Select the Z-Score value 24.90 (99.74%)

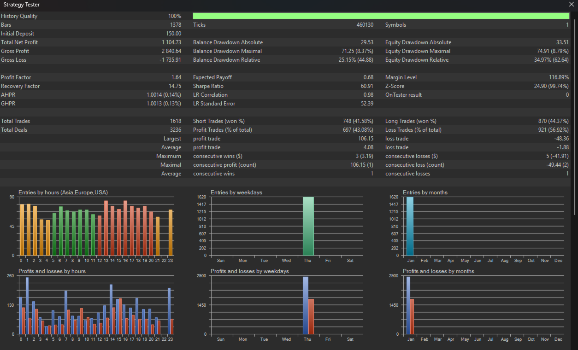[549, 86]
